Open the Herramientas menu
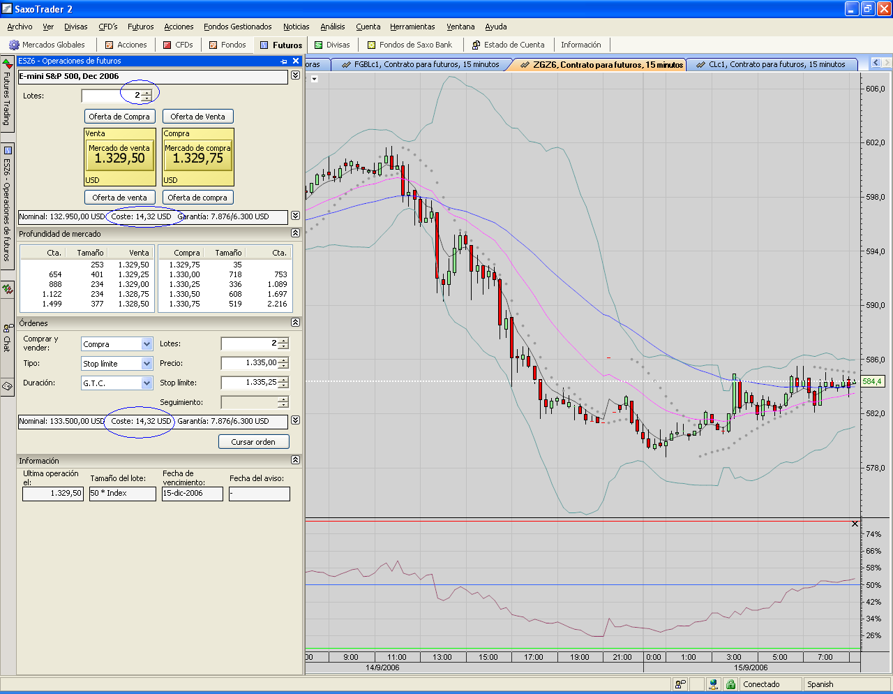This screenshot has height=694, width=893. coord(412,27)
